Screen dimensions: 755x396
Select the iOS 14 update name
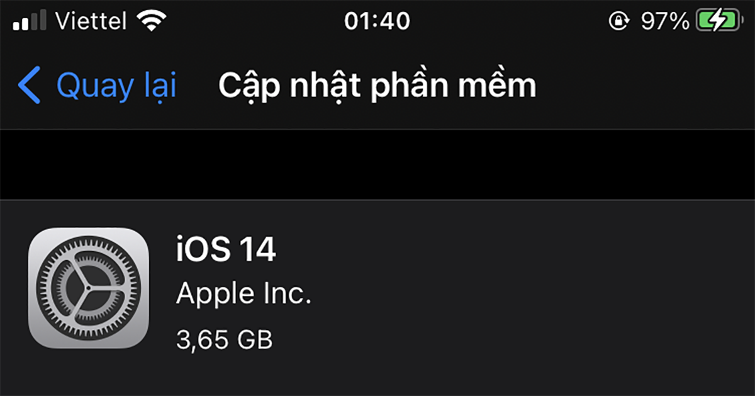pyautogui.click(x=226, y=251)
